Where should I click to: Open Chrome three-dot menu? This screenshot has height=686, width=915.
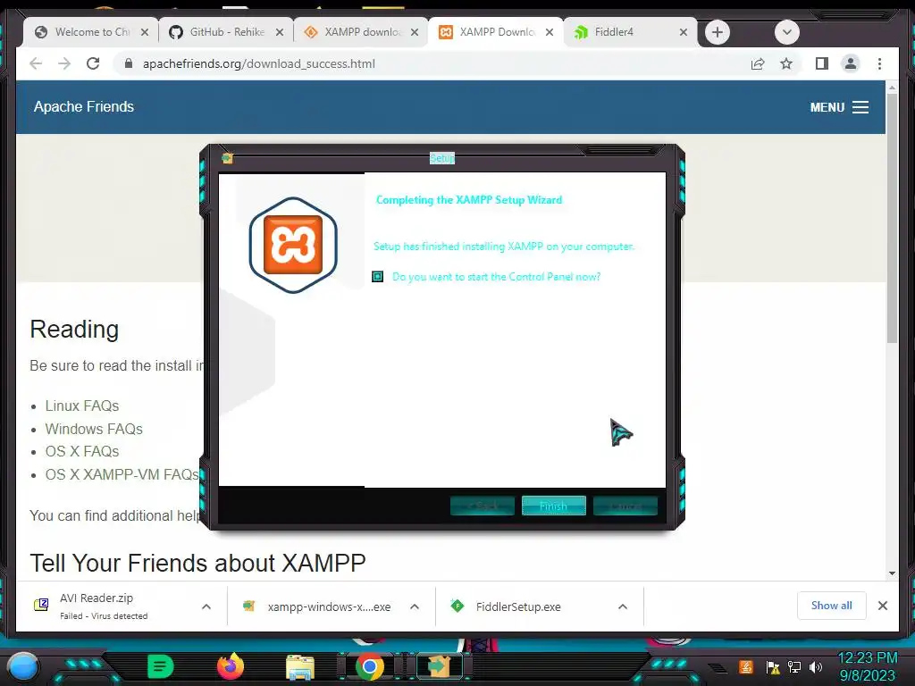[879, 63]
